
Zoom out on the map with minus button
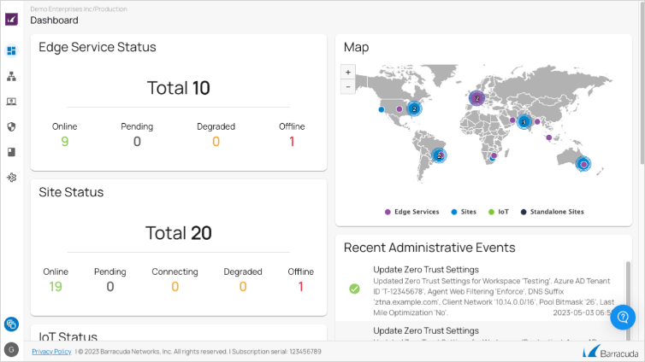[x=348, y=87]
